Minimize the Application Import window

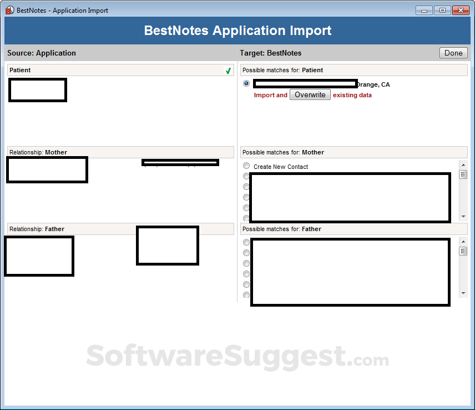424,11
